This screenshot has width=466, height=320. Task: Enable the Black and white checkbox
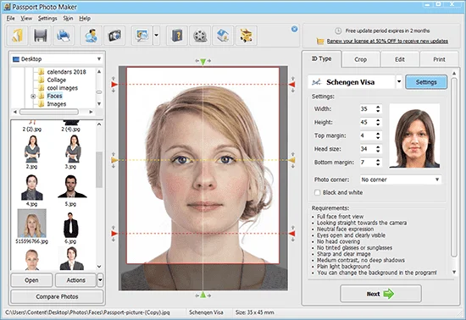[318, 193]
